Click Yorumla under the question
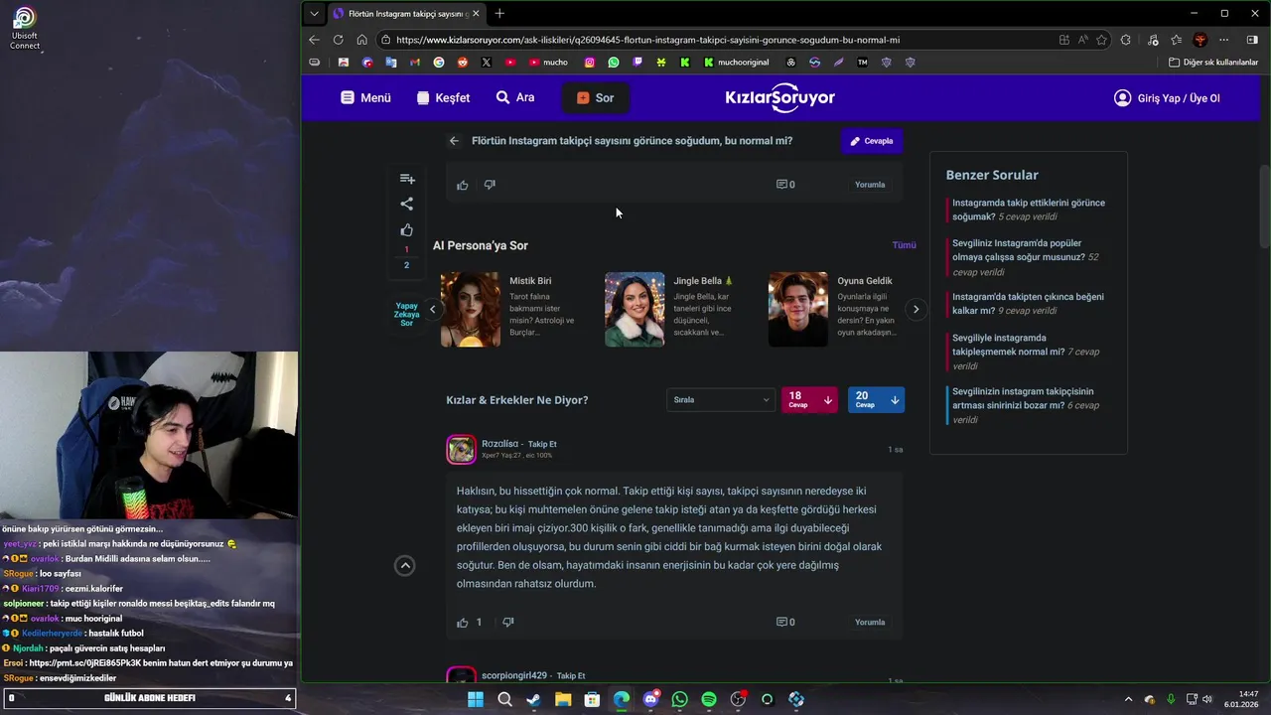1271x715 pixels. coord(870,185)
